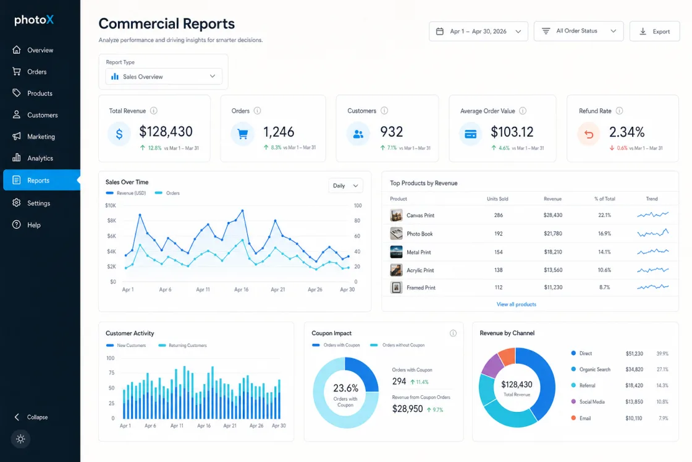Click the shopping cart Orders card icon

tap(243, 134)
